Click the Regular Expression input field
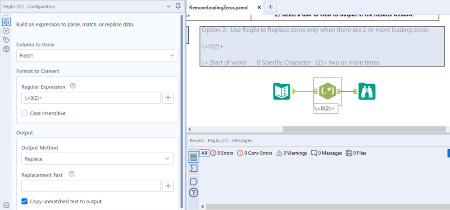The height and width of the screenshot is (210, 450). 91,98
